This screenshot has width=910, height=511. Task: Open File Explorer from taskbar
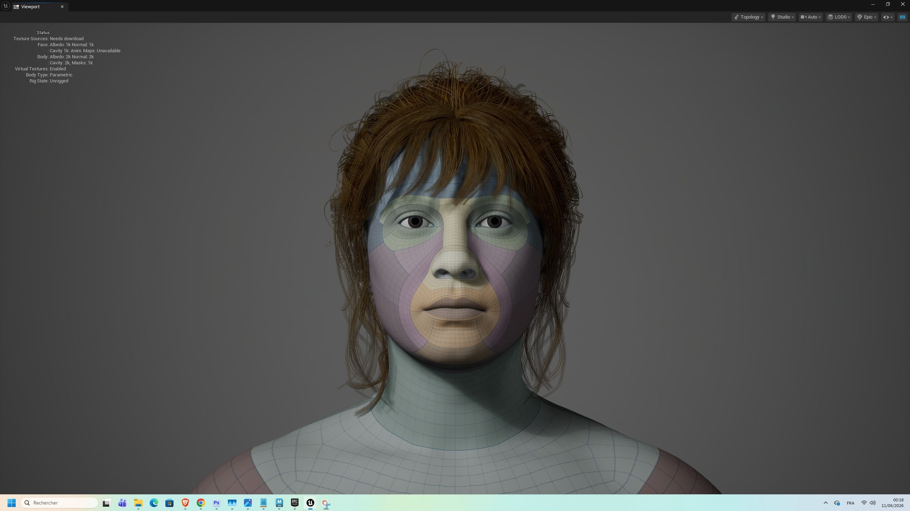click(x=138, y=503)
